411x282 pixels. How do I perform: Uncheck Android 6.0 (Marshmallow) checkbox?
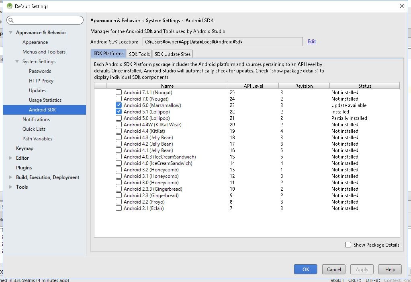point(119,105)
